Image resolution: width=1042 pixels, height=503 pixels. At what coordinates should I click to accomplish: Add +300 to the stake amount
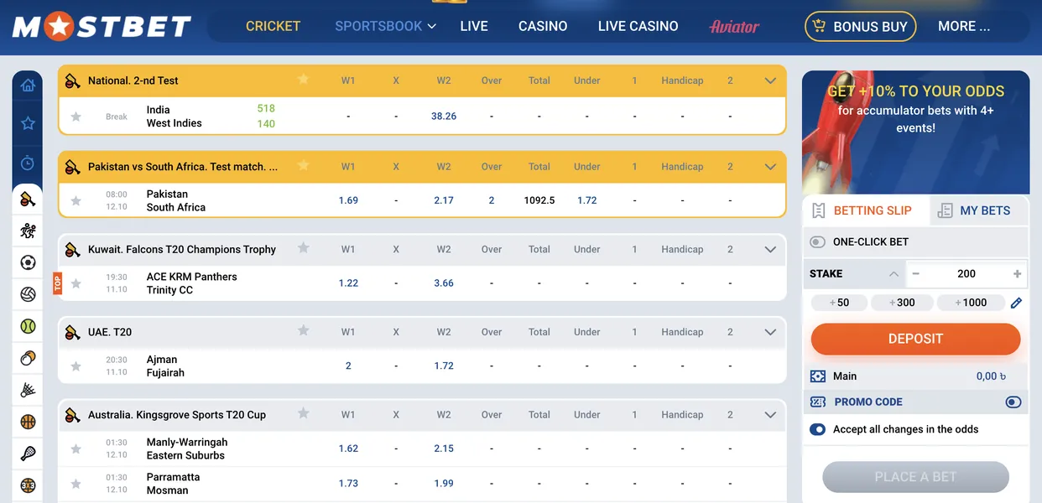[x=902, y=302]
